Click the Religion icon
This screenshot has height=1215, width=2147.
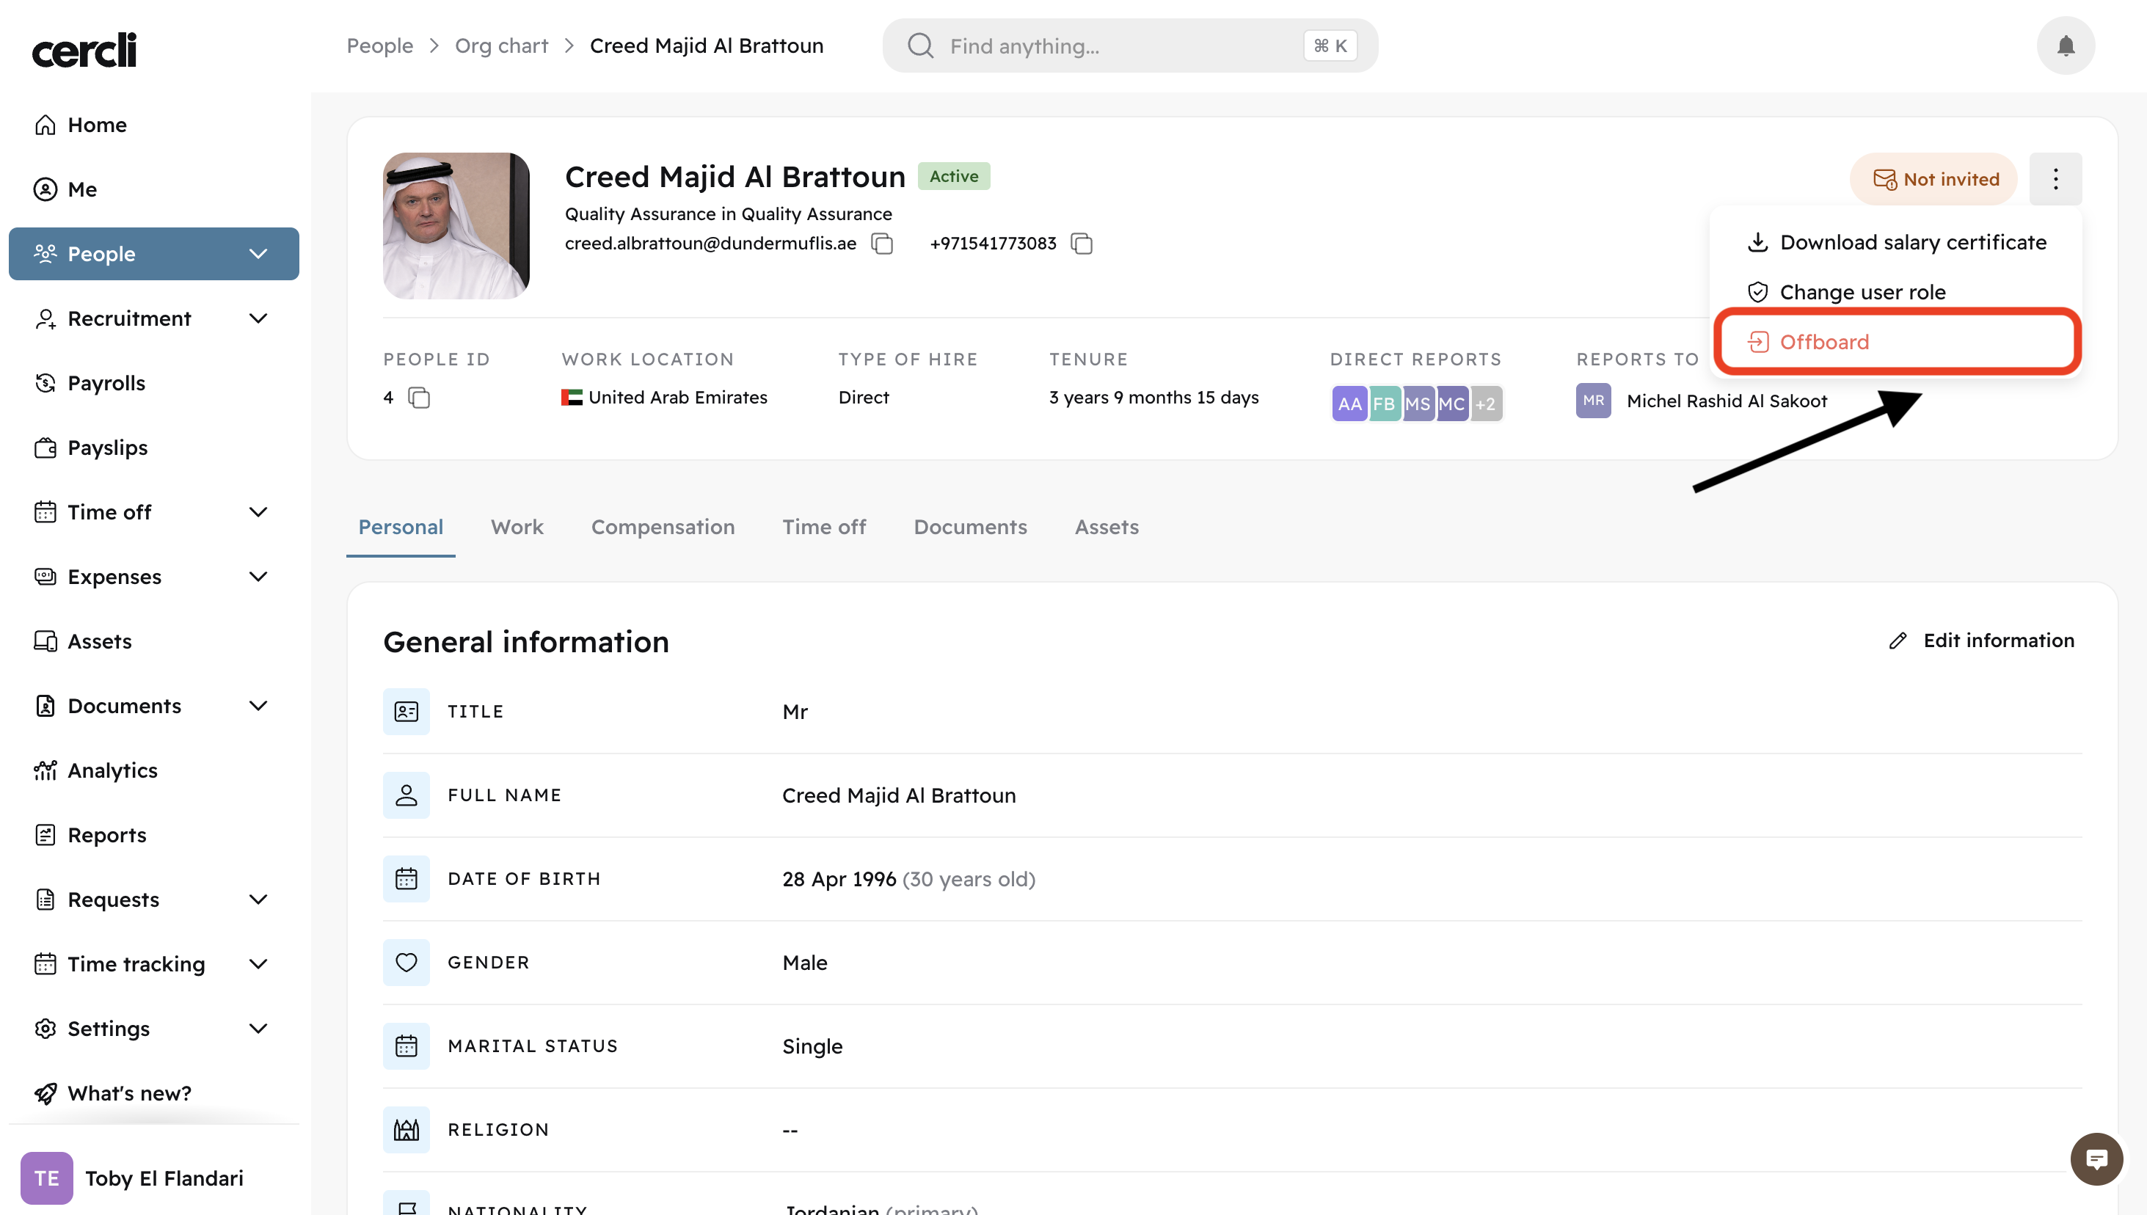(x=407, y=1129)
